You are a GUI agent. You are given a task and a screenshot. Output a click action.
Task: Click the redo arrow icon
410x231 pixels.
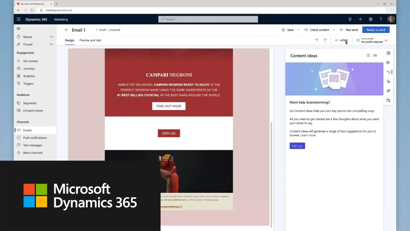pyautogui.click(x=325, y=40)
